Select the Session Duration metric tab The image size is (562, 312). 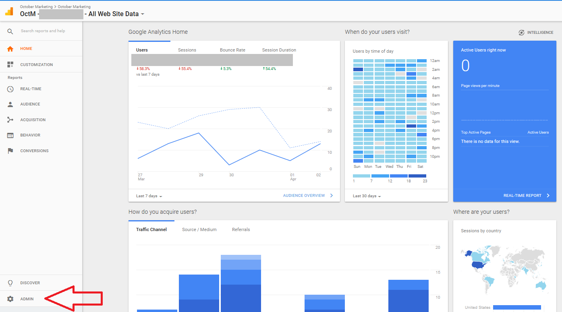click(279, 50)
